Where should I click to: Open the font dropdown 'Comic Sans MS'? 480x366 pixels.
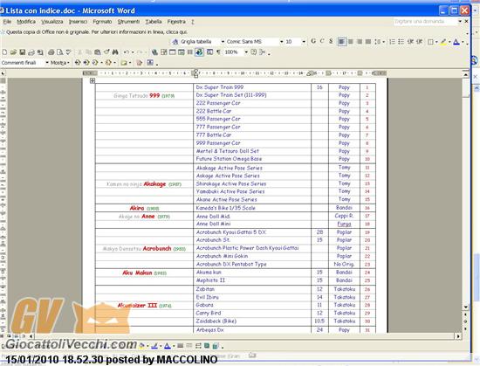(x=281, y=42)
